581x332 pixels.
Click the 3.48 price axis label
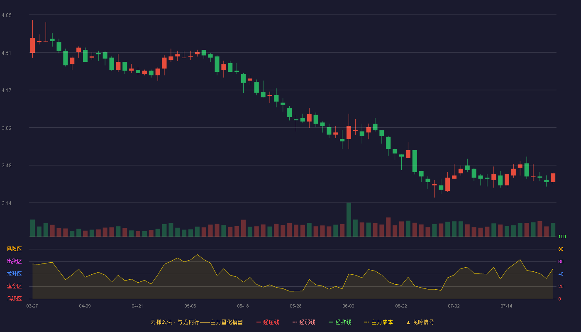point(7,166)
